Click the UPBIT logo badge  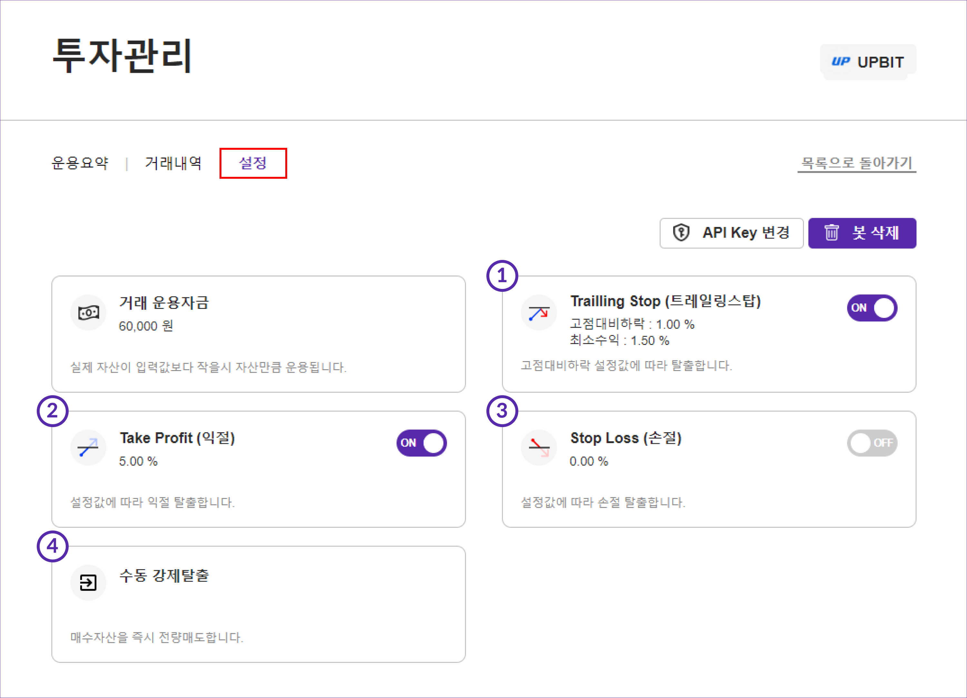pyautogui.click(x=868, y=62)
